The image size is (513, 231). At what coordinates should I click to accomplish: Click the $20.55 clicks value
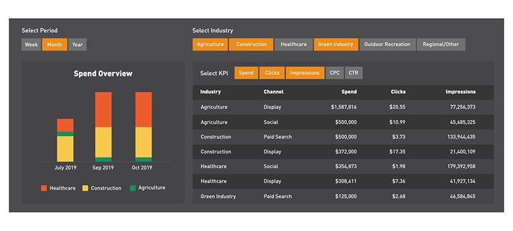point(398,107)
